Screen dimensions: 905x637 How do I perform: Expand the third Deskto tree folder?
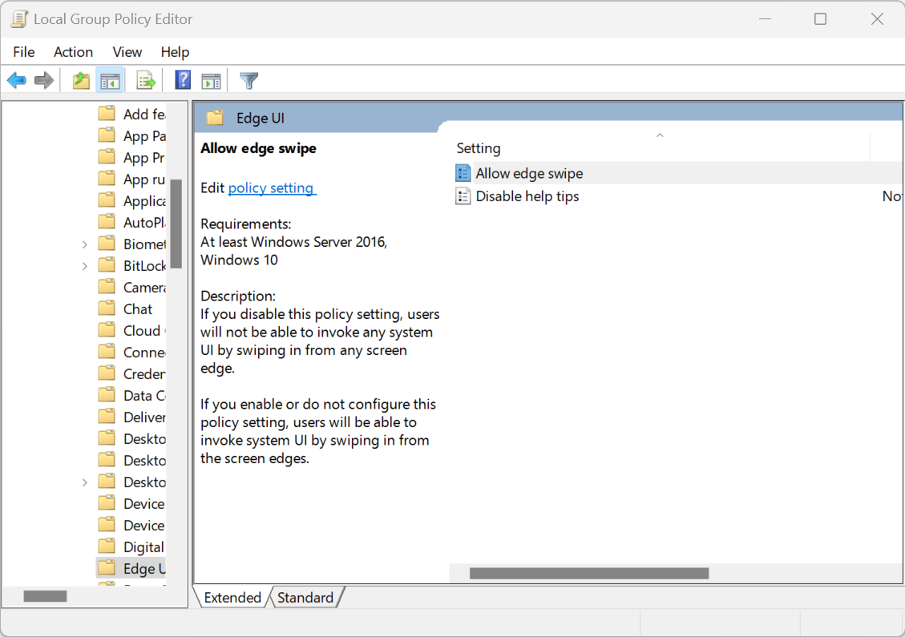(x=85, y=482)
